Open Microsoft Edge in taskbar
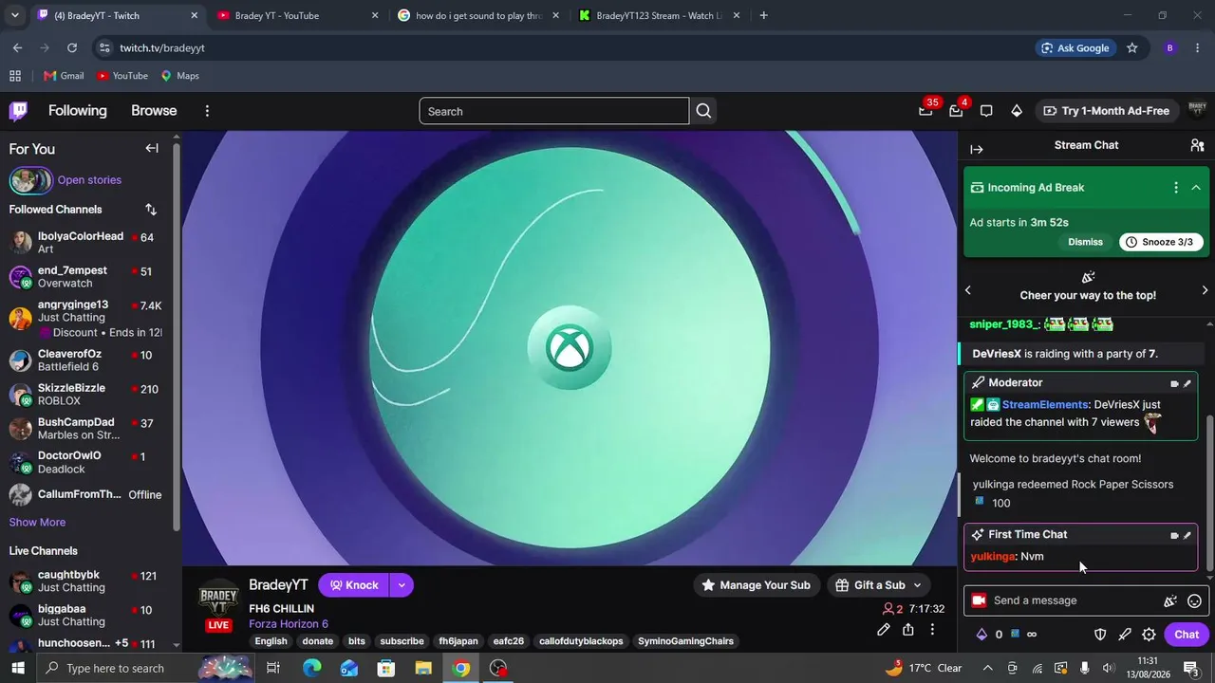 (x=312, y=668)
